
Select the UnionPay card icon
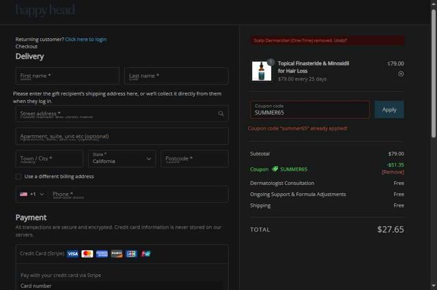point(145,254)
